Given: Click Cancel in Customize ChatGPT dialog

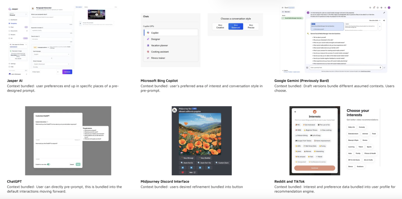Looking at the screenshot, I should tap(72, 164).
